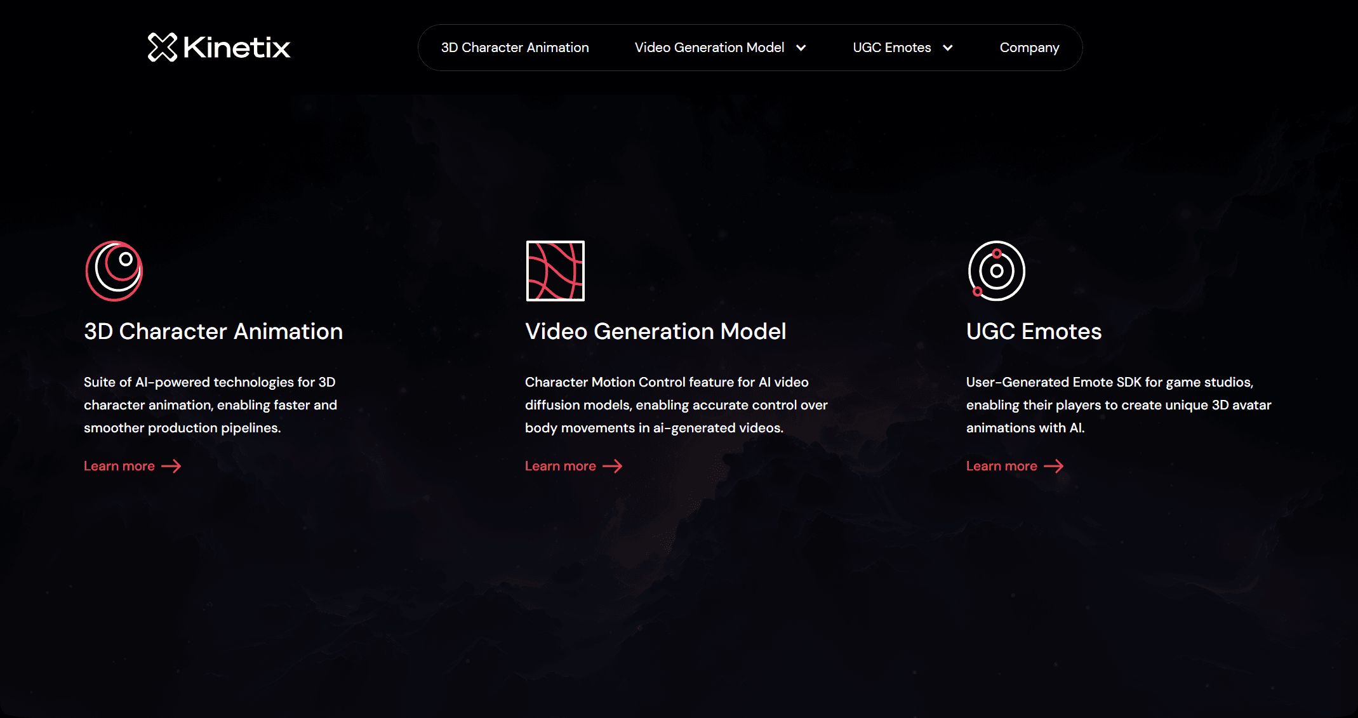Open the UGC Emotes nav menu
The image size is (1358, 718).
pos(891,48)
